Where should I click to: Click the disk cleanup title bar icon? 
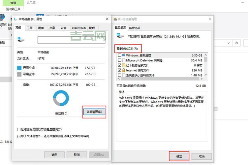coord(115,19)
